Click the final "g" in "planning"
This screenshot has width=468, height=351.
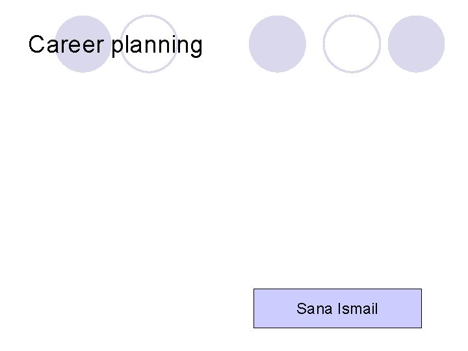click(x=195, y=47)
